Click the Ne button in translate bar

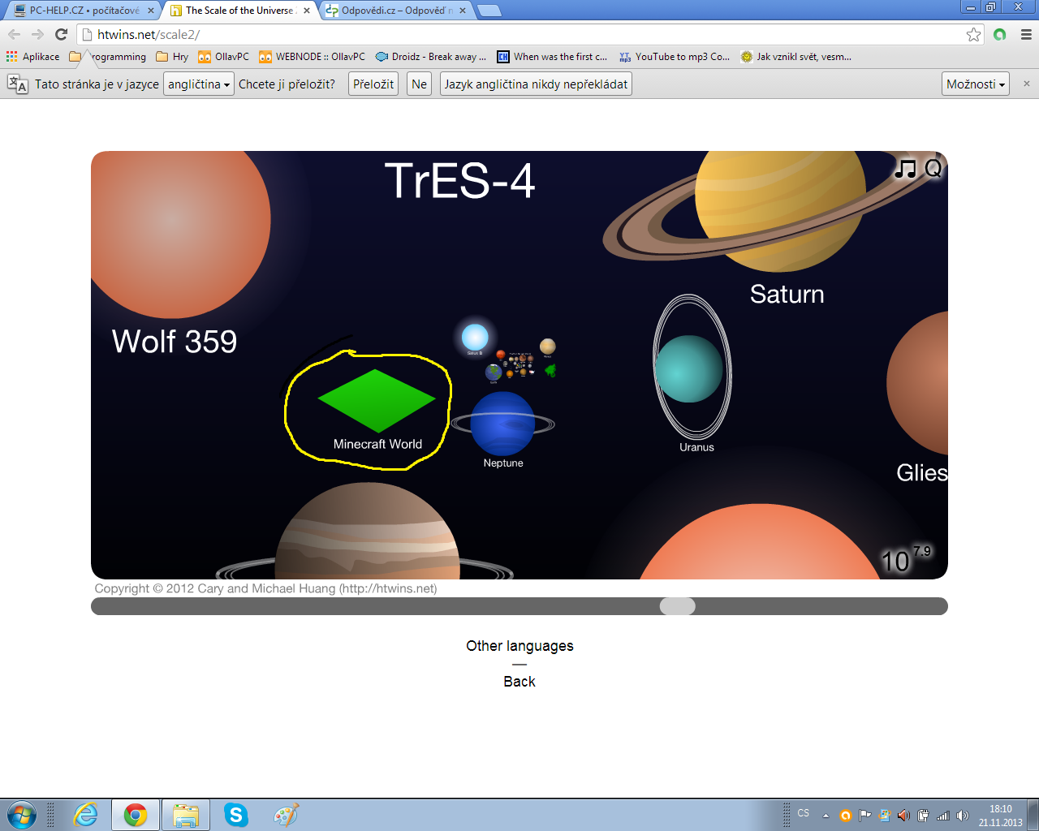click(x=419, y=84)
